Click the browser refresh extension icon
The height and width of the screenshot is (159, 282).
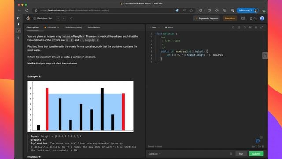click(200, 11)
